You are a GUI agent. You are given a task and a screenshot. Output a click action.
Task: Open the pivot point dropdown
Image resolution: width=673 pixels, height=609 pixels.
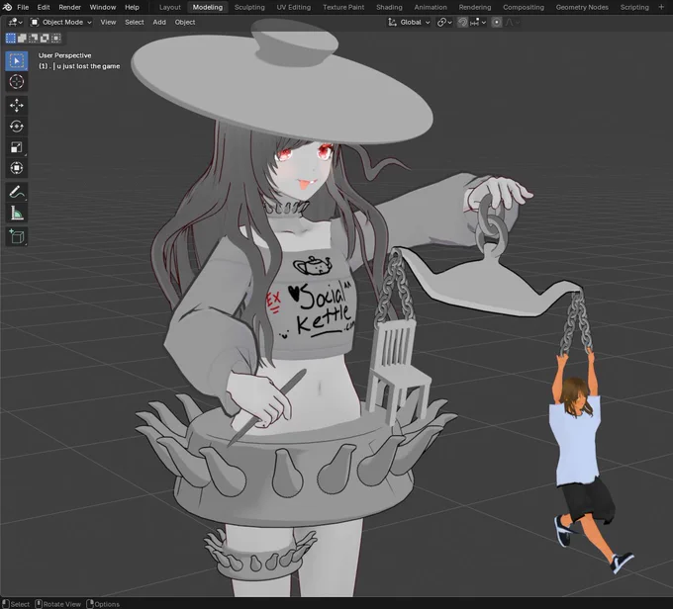tap(444, 23)
